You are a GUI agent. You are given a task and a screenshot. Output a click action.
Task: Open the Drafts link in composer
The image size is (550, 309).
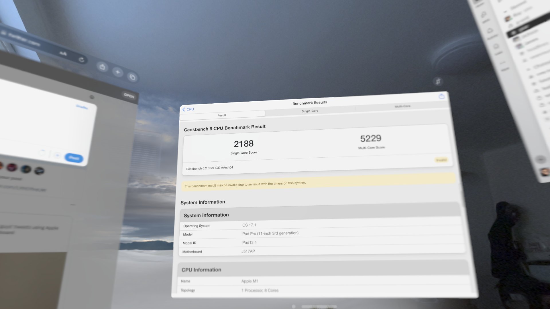82,107
